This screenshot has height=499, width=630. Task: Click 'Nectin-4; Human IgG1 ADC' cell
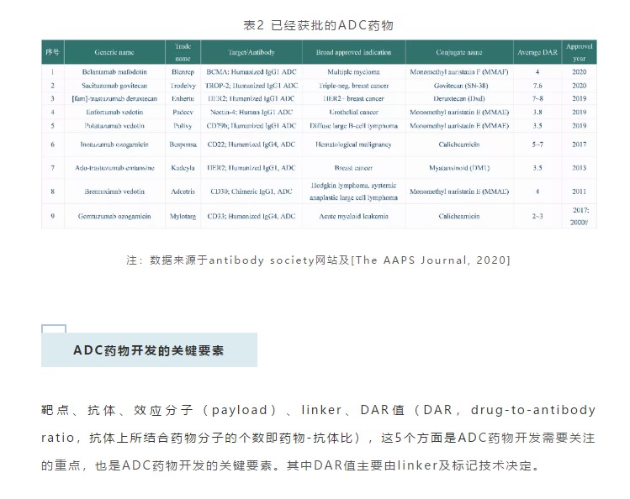pyautogui.click(x=251, y=113)
